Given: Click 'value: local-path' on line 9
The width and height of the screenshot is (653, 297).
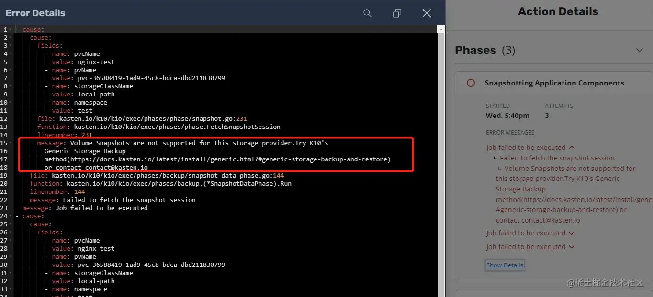Looking at the screenshot, I should click(x=83, y=95).
